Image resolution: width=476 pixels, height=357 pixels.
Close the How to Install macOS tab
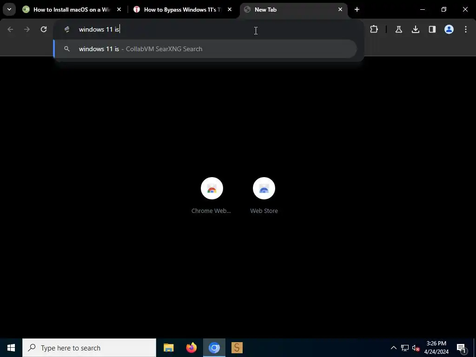(x=119, y=9)
